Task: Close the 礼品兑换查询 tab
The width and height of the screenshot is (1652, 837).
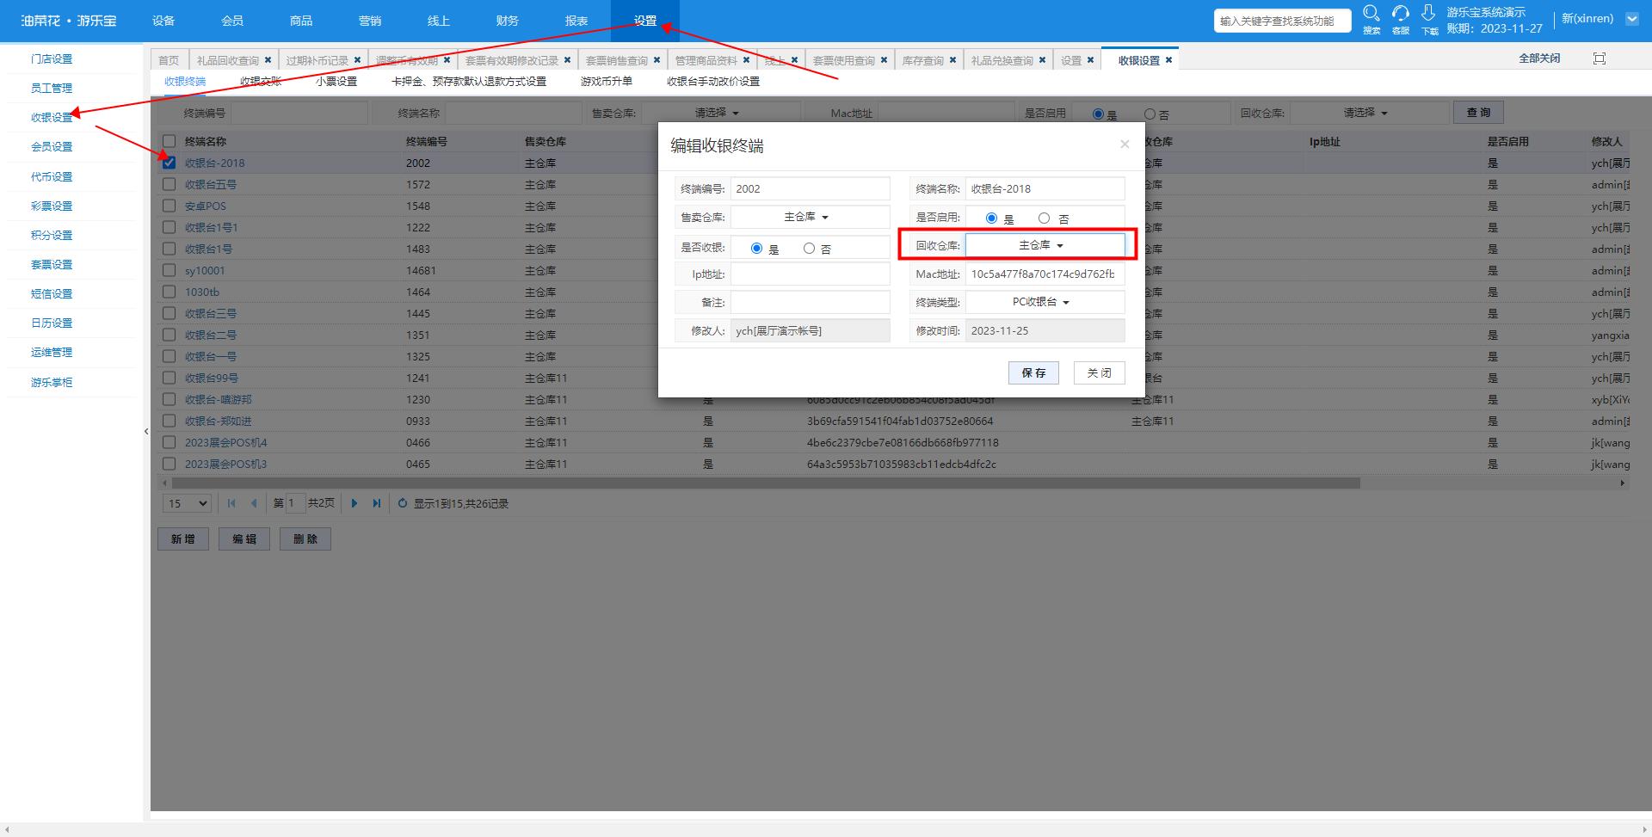Action: coord(1042,60)
